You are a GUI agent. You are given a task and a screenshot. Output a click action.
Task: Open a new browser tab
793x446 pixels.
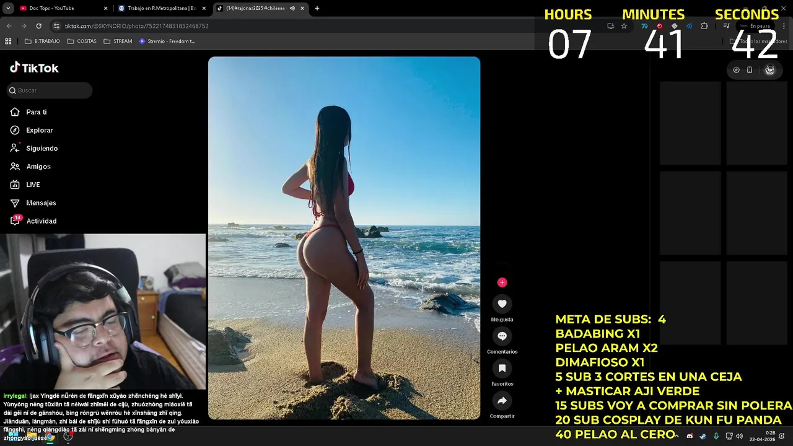(317, 8)
